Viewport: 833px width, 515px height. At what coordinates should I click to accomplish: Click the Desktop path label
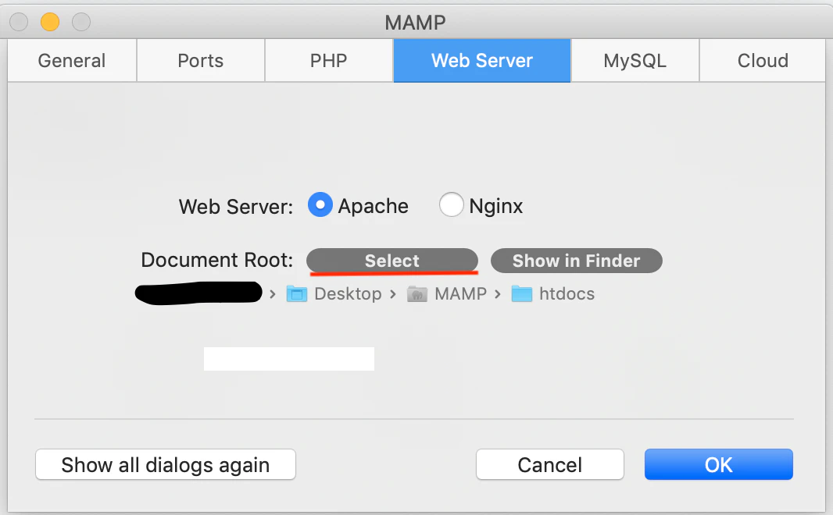click(348, 293)
